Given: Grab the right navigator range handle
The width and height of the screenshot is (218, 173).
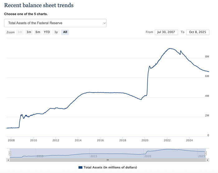Looking at the screenshot, I should pos(206,153).
